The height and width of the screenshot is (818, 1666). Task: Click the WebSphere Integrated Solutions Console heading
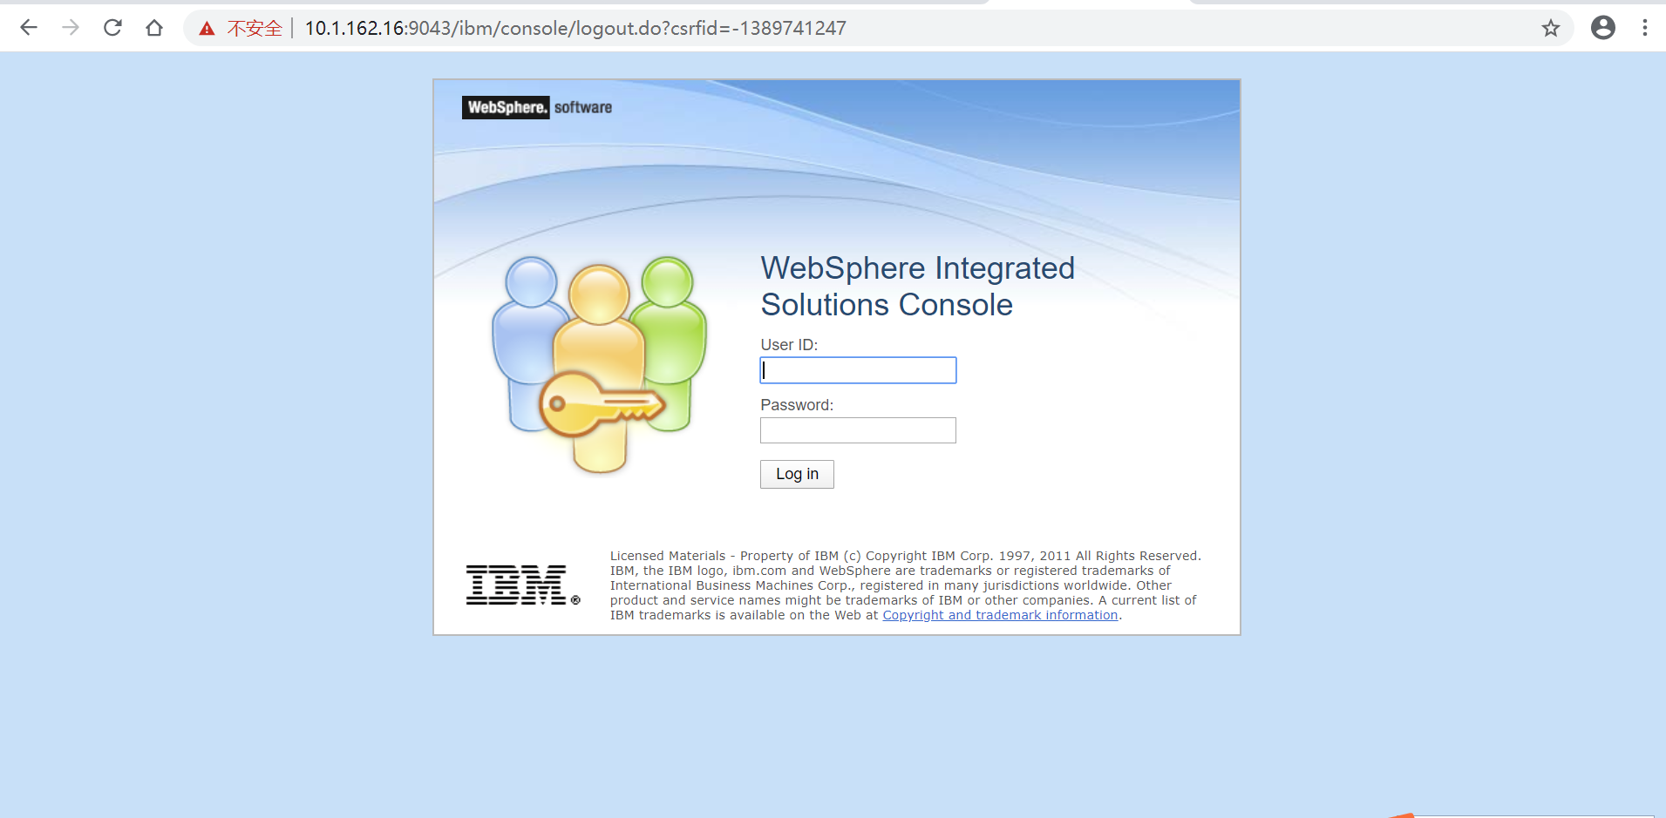pyautogui.click(x=917, y=286)
